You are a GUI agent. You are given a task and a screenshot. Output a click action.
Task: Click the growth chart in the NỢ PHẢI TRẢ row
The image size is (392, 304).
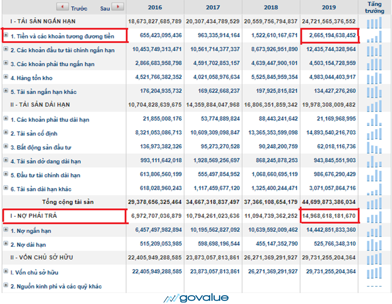[374, 216]
